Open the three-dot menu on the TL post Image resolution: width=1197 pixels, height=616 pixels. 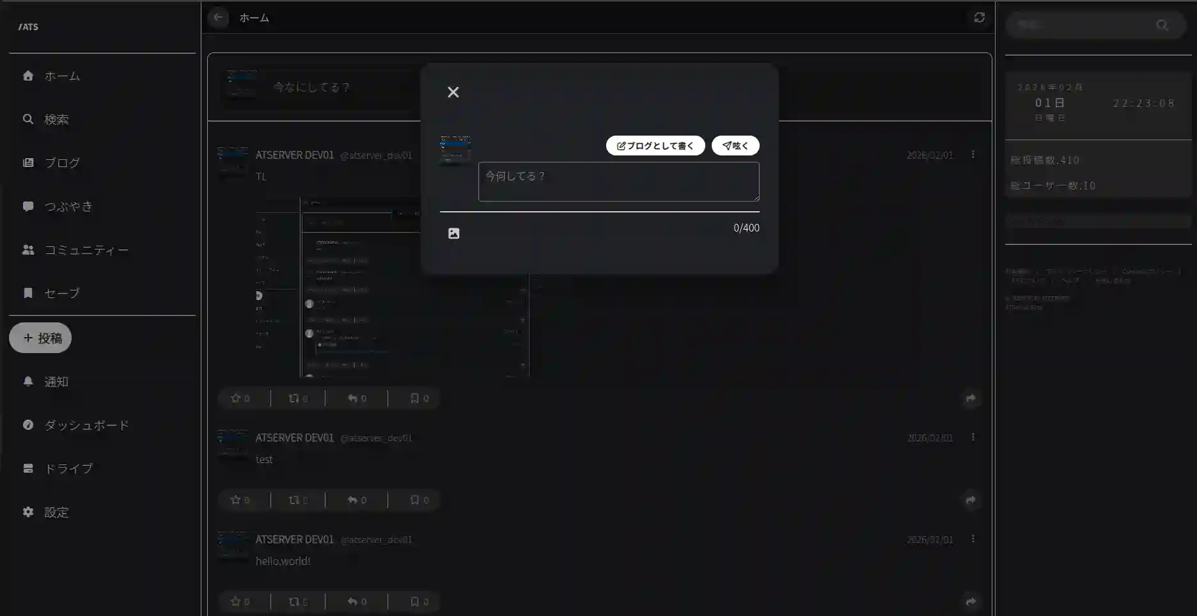tap(973, 154)
